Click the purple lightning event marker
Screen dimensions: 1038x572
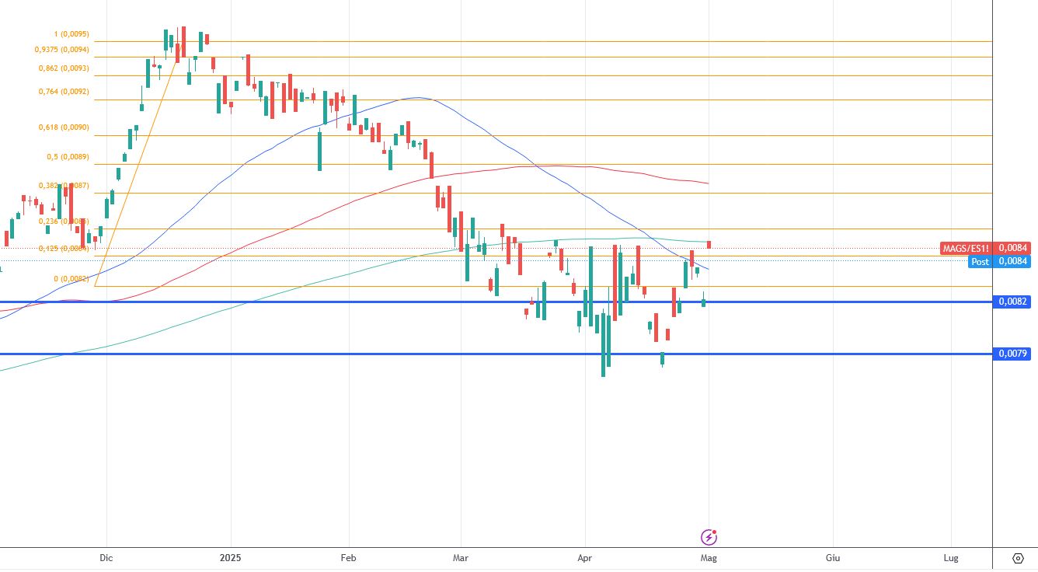click(709, 537)
